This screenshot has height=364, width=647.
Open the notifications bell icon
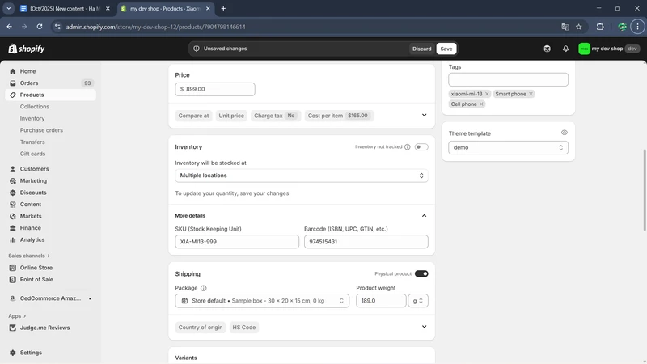tap(565, 49)
